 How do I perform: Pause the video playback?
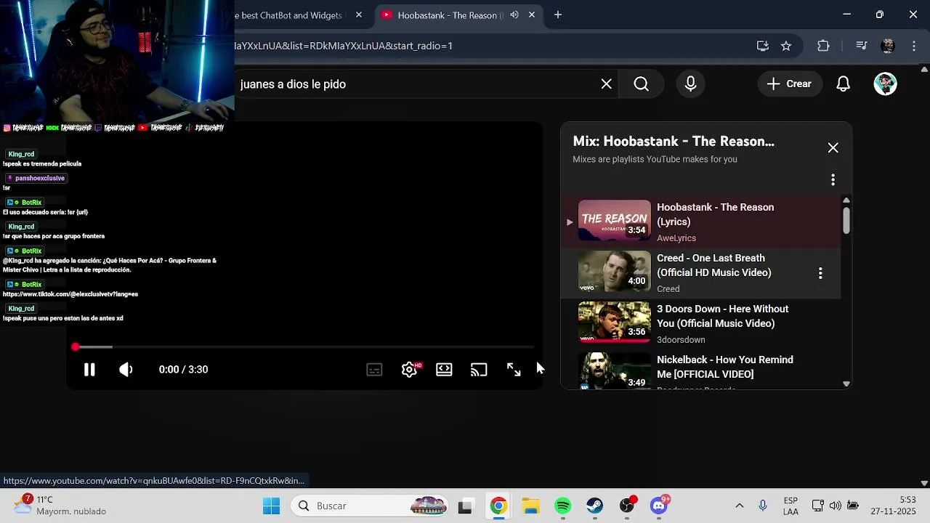point(89,370)
